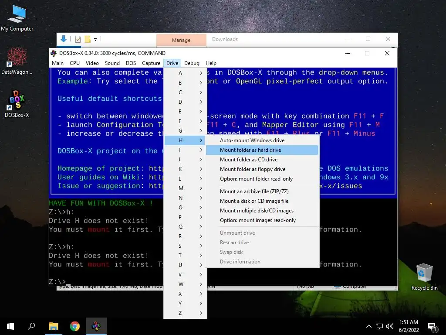The height and width of the screenshot is (335, 446).
Task: Click blue down arrow in Downloads window
Action: (x=64, y=39)
